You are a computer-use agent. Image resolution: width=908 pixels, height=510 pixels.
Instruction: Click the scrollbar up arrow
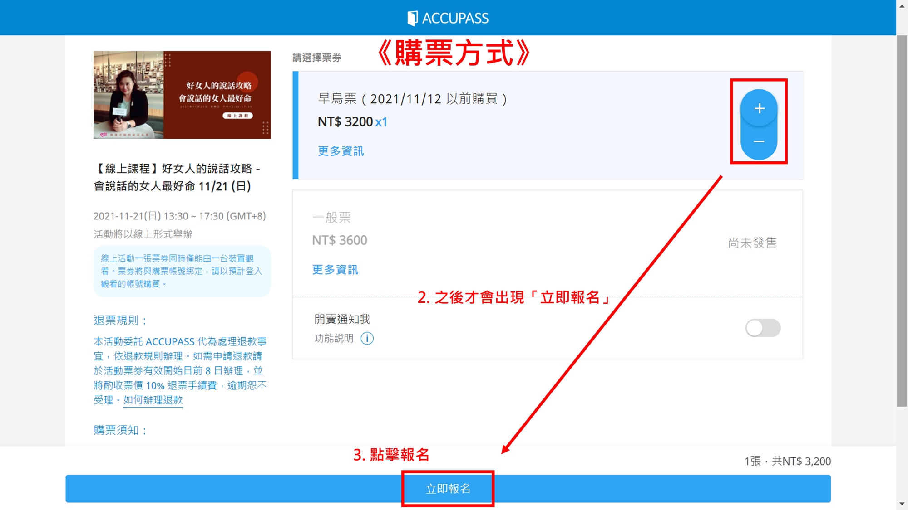902,5
